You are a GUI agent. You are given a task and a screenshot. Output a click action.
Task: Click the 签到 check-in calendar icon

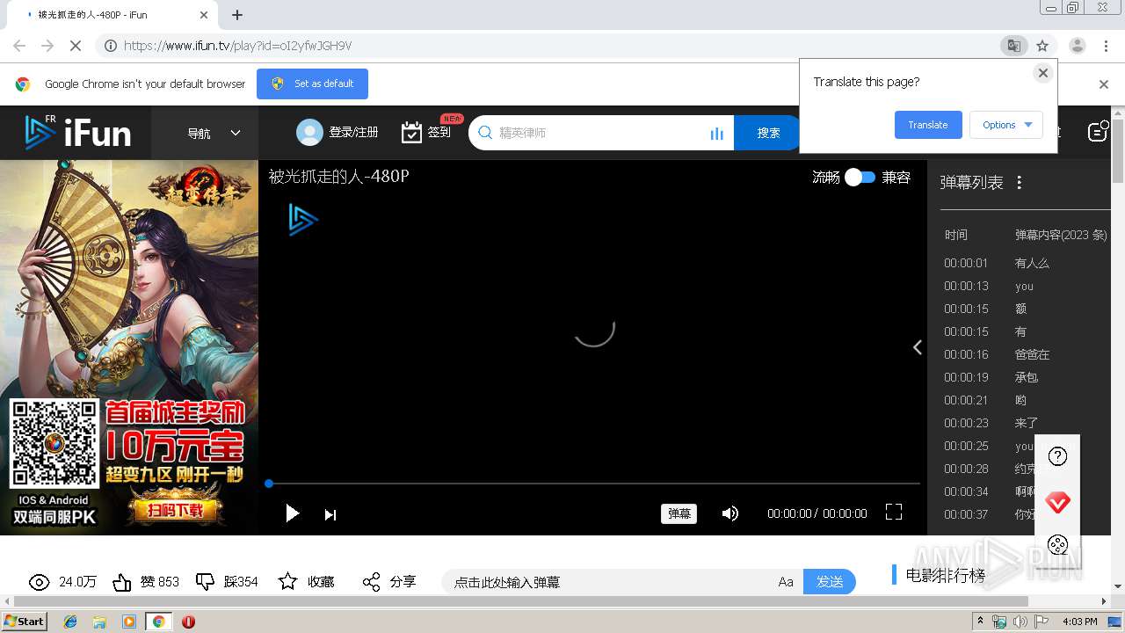(411, 133)
